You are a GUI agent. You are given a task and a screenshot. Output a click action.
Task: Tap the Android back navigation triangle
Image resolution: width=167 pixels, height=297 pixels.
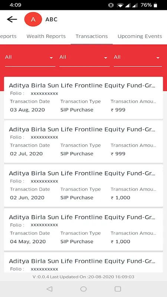(49, 289)
